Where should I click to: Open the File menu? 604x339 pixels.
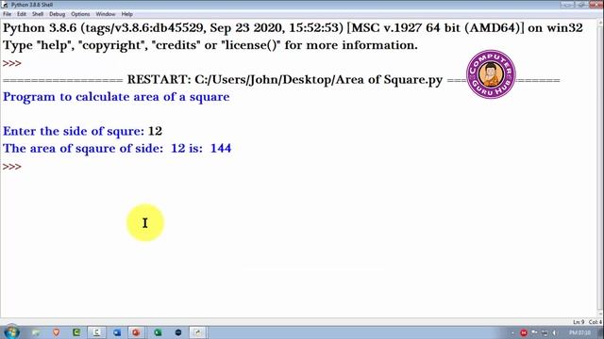click(x=7, y=14)
